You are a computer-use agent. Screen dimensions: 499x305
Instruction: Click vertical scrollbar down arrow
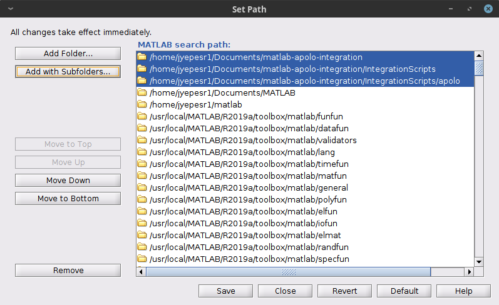click(x=479, y=262)
